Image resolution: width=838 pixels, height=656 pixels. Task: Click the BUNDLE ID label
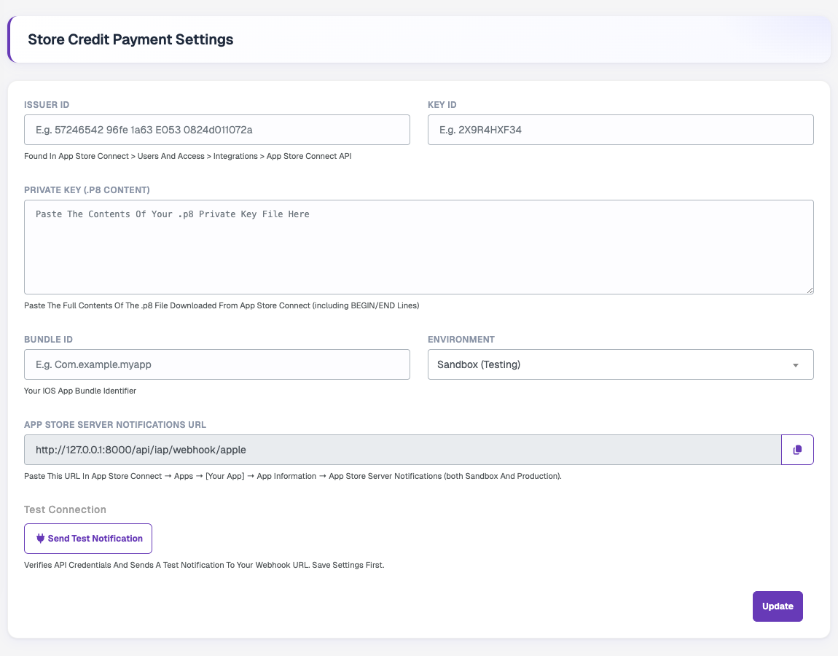pyautogui.click(x=48, y=340)
